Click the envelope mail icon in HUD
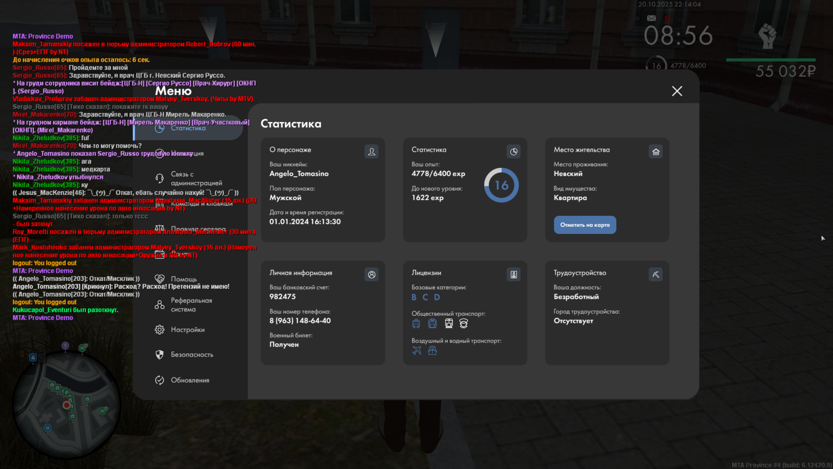Viewport: 833px width, 469px height. coord(651,18)
